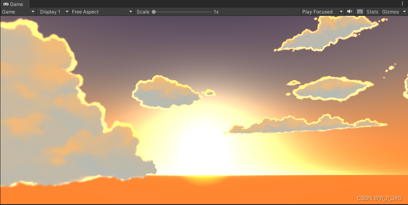Open the Free Aspect resolution dropdown
Viewport: 408px width, 205px height.
[x=102, y=11]
